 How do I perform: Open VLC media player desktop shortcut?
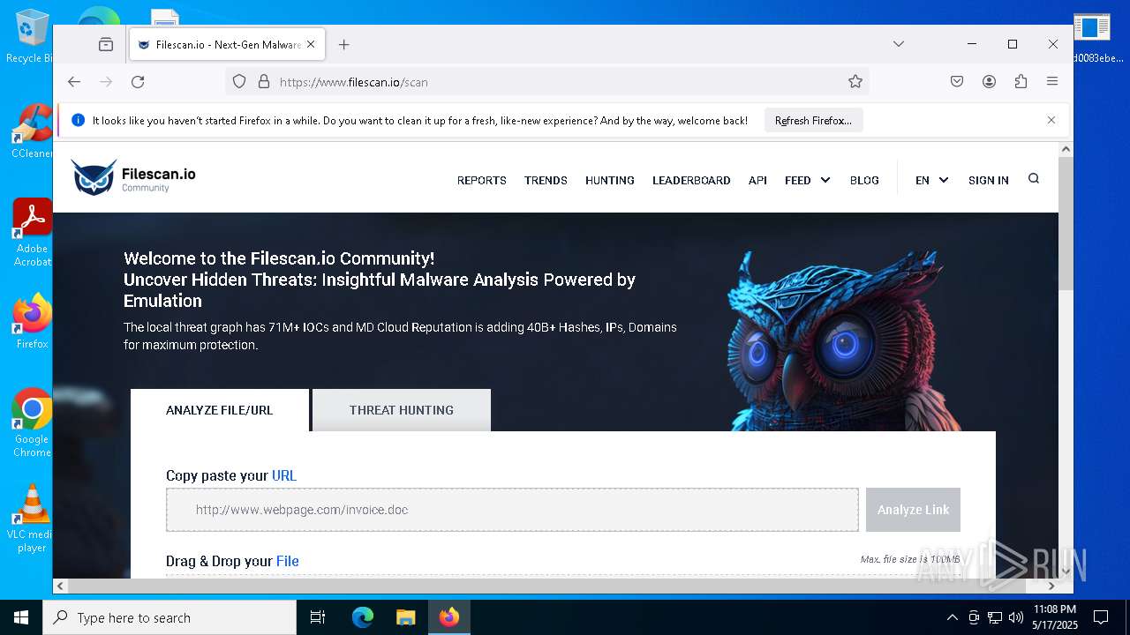tap(32, 519)
